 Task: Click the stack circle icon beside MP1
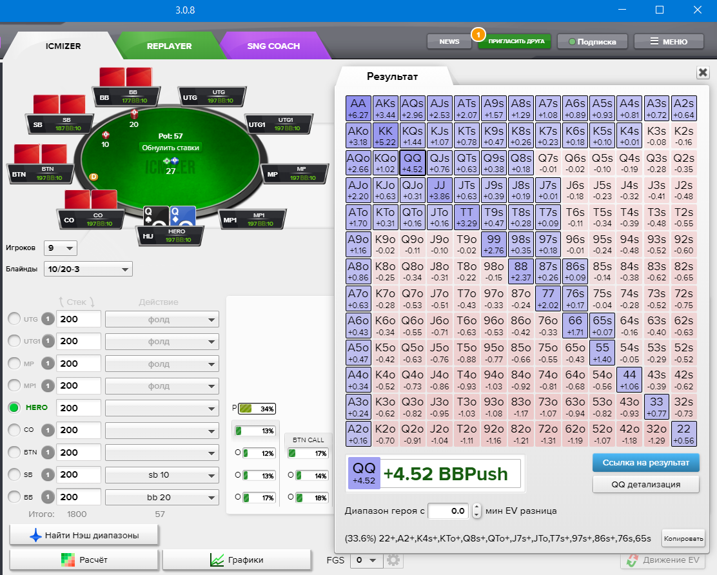pyautogui.click(x=48, y=385)
